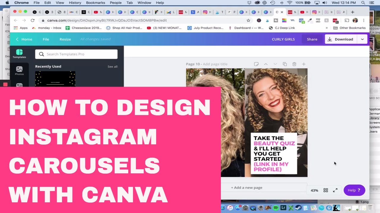The image size is (380, 213).
Task: Click the Chrome address bar URL
Action: pyautogui.click(x=107, y=20)
